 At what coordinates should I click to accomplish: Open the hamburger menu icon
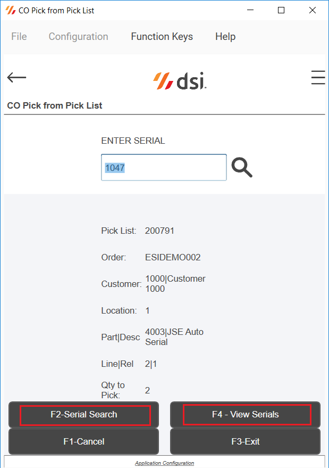(x=318, y=78)
